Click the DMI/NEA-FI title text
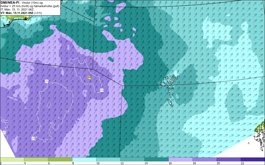Screen dimensions: 265x165 click(10, 2)
